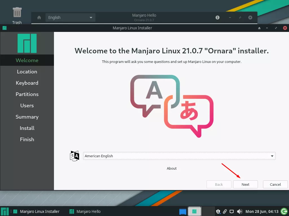This screenshot has height=216, width=289.
Task: Minimize the Manjaro Linux Installer window
Action: click(x=267, y=28)
